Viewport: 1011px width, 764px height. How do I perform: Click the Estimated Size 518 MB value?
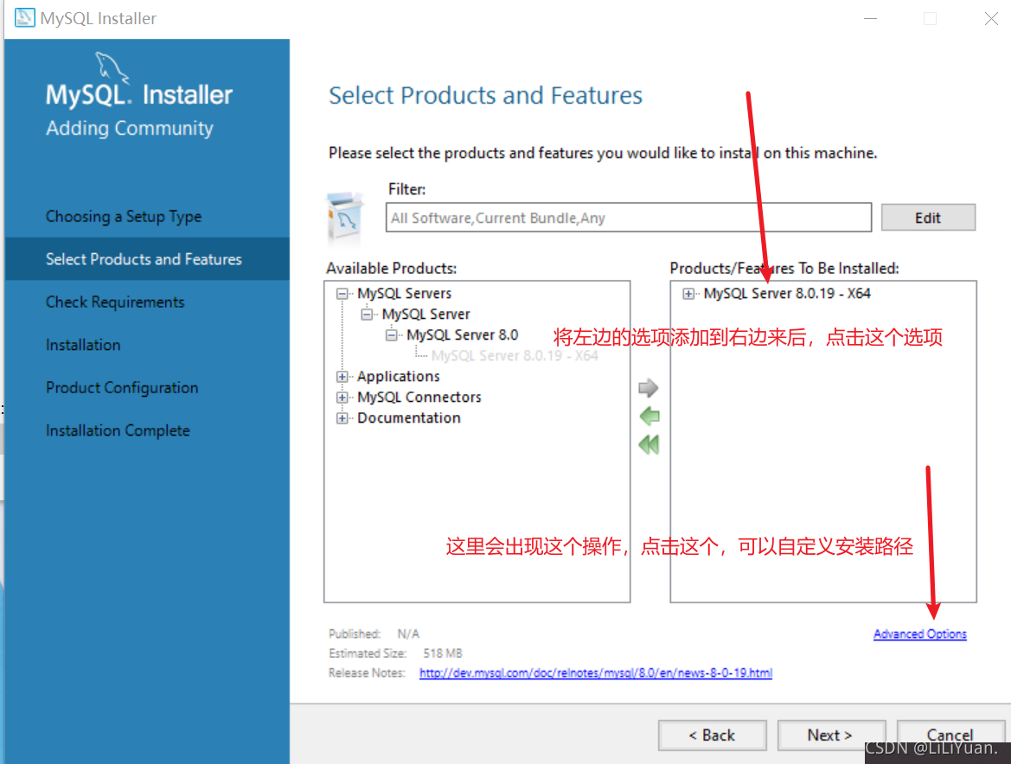coord(443,653)
